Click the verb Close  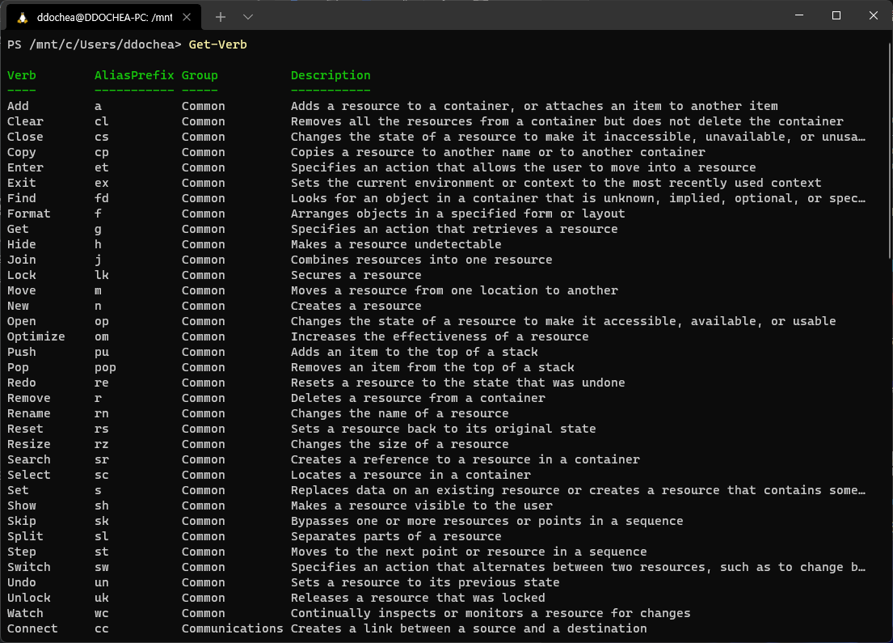[25, 137]
